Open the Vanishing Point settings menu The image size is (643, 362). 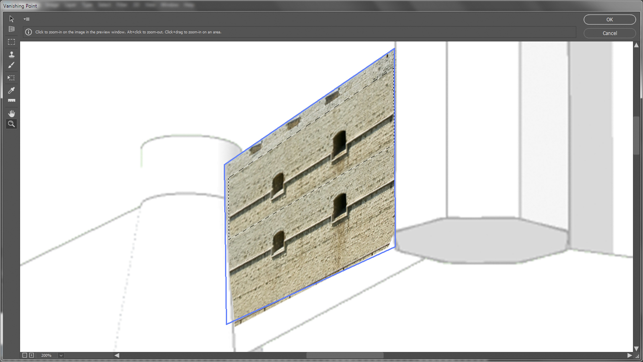click(27, 19)
